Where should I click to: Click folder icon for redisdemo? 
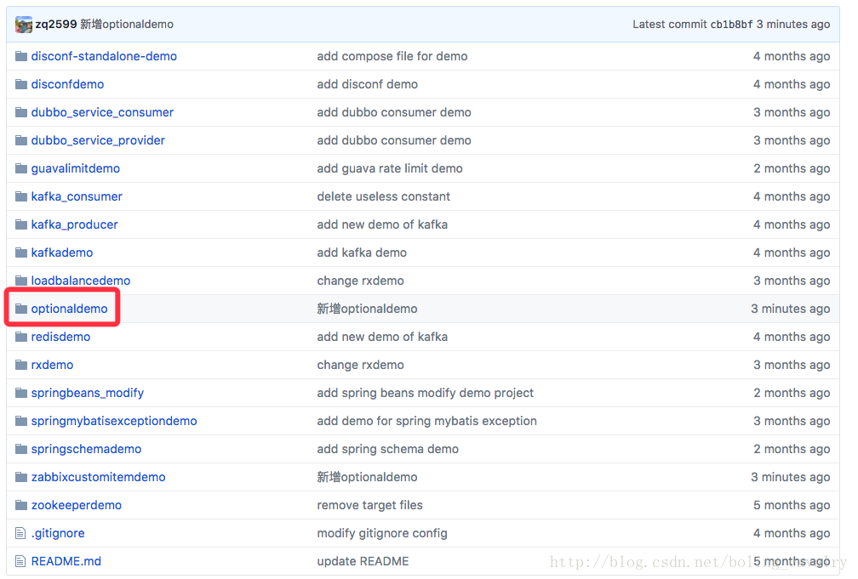click(x=21, y=337)
